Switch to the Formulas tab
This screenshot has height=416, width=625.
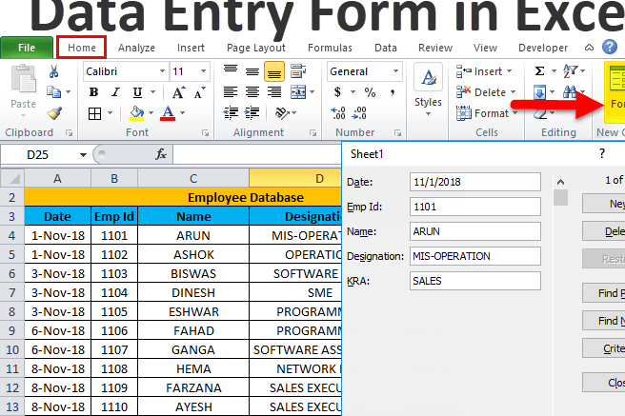pyautogui.click(x=330, y=48)
